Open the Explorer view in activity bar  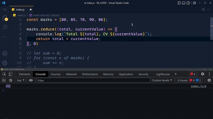(5, 18)
